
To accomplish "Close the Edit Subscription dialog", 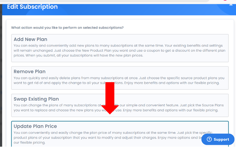I will click(231, 5).
